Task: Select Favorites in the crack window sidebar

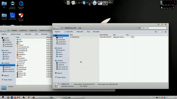Action: coord(61,35)
